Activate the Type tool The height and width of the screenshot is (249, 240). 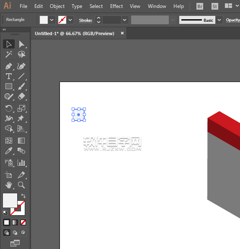point(9,77)
